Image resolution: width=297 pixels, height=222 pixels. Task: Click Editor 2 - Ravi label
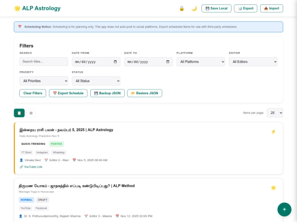(59, 160)
